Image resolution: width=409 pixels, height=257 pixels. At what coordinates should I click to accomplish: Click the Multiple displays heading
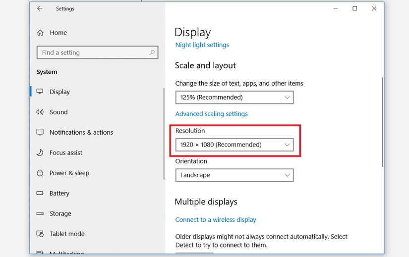206,202
